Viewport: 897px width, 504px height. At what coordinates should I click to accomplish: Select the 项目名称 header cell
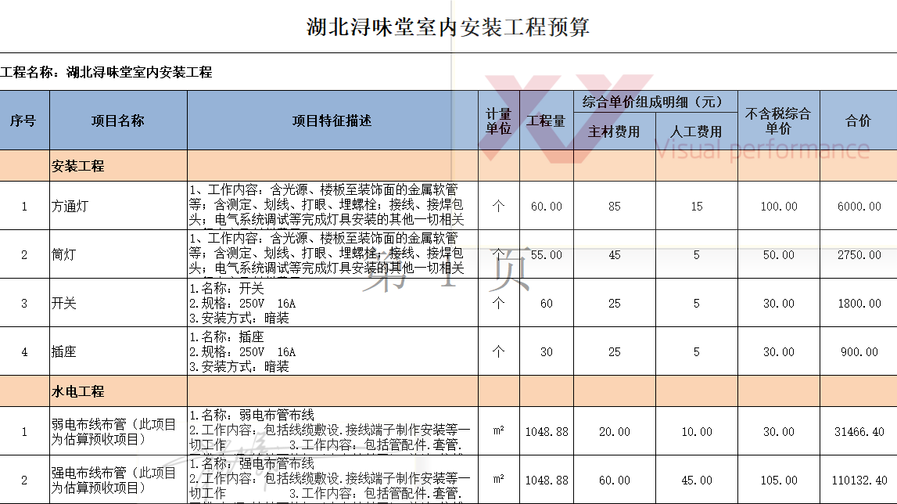(117, 121)
